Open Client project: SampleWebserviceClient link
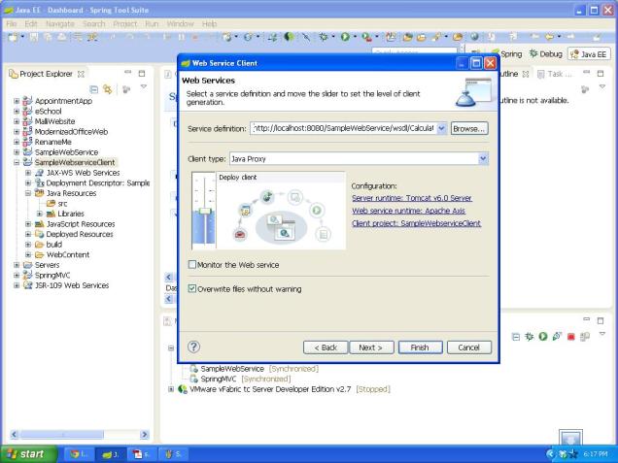Screen dimensions: 618x463 pos(416,223)
